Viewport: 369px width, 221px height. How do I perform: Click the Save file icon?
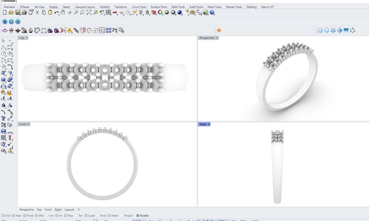18,12
